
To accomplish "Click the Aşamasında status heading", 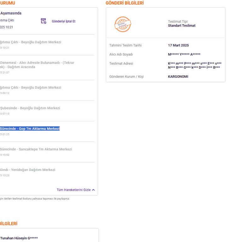I will pyautogui.click(x=11, y=13).
